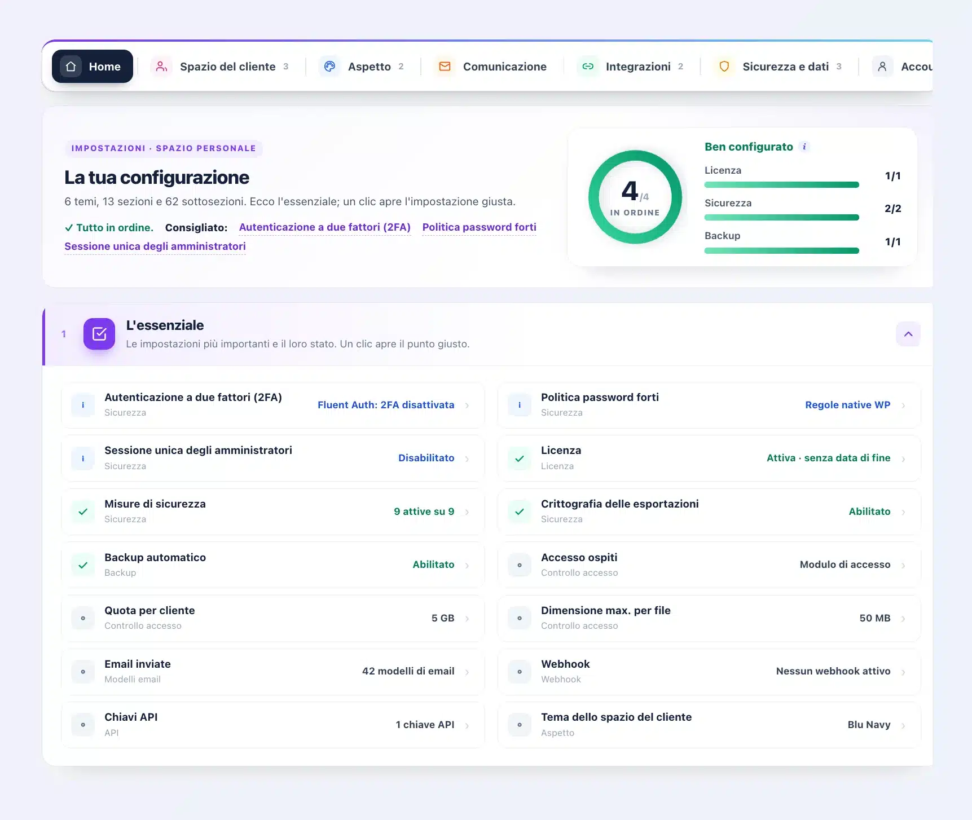This screenshot has height=820, width=972.
Task: Click the chevron on the Webhook row
Action: click(x=904, y=672)
